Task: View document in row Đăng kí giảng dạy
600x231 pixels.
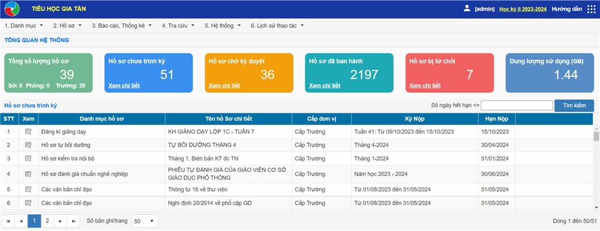Action: (x=28, y=132)
